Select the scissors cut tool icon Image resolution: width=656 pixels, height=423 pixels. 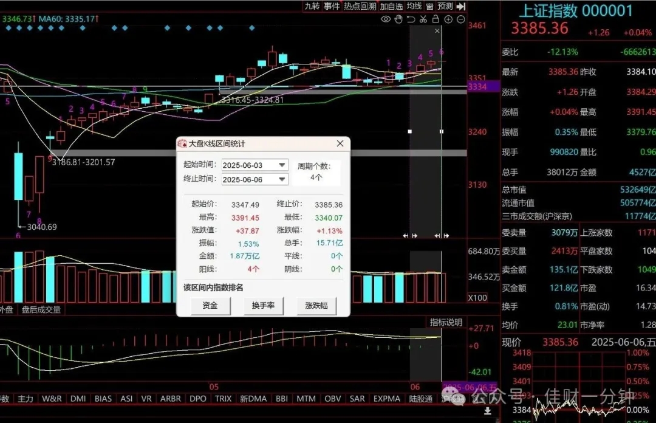pos(423,19)
